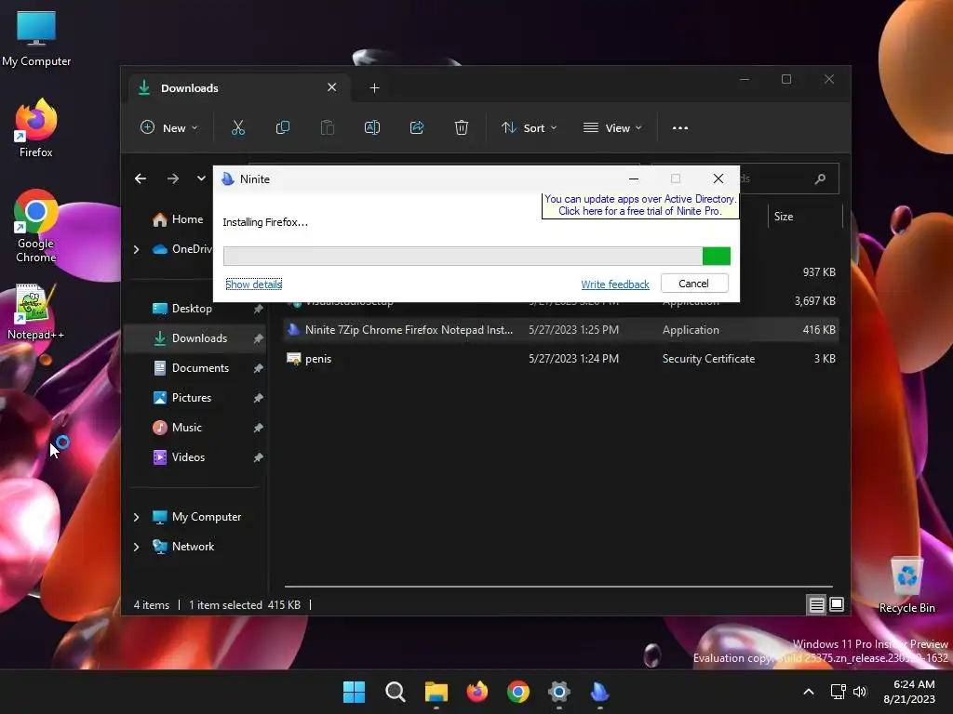Open the View dropdown

pyautogui.click(x=612, y=128)
